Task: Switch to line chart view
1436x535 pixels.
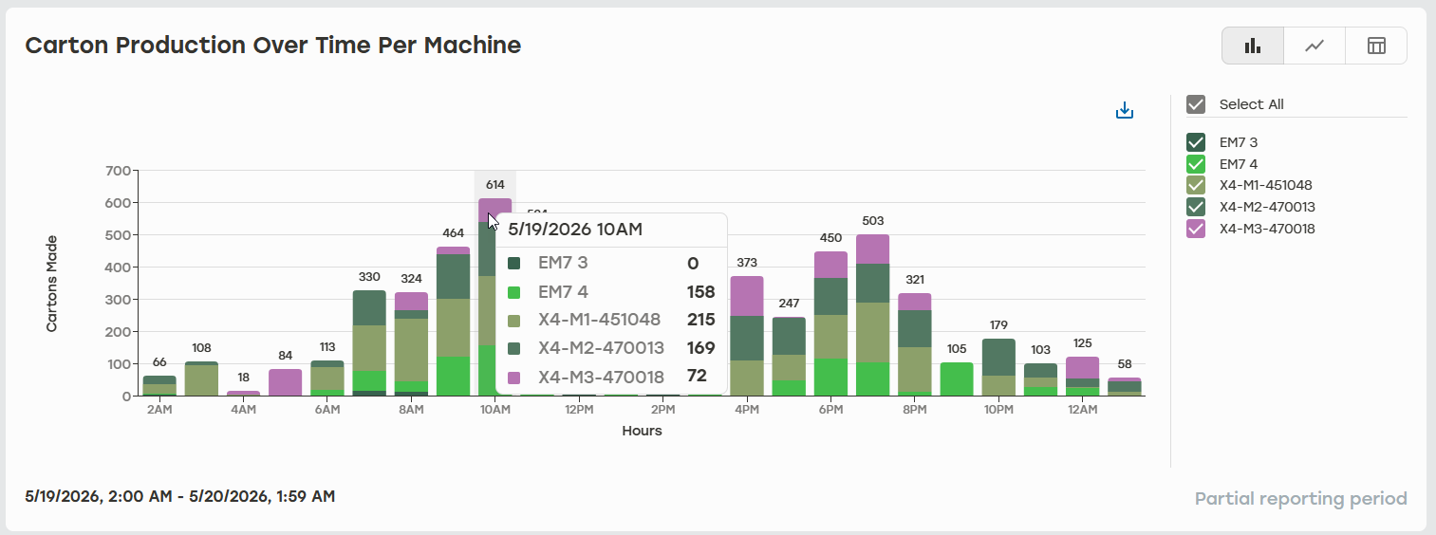Action: click(1315, 46)
